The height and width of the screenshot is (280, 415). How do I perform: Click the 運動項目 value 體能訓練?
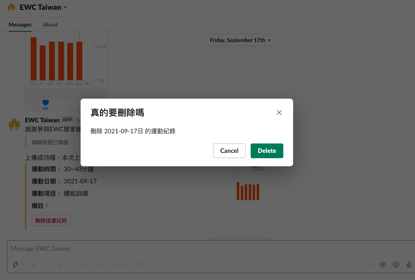point(76,194)
